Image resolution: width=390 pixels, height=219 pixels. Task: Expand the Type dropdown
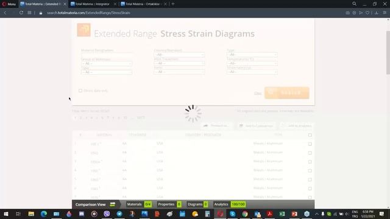[252, 55]
